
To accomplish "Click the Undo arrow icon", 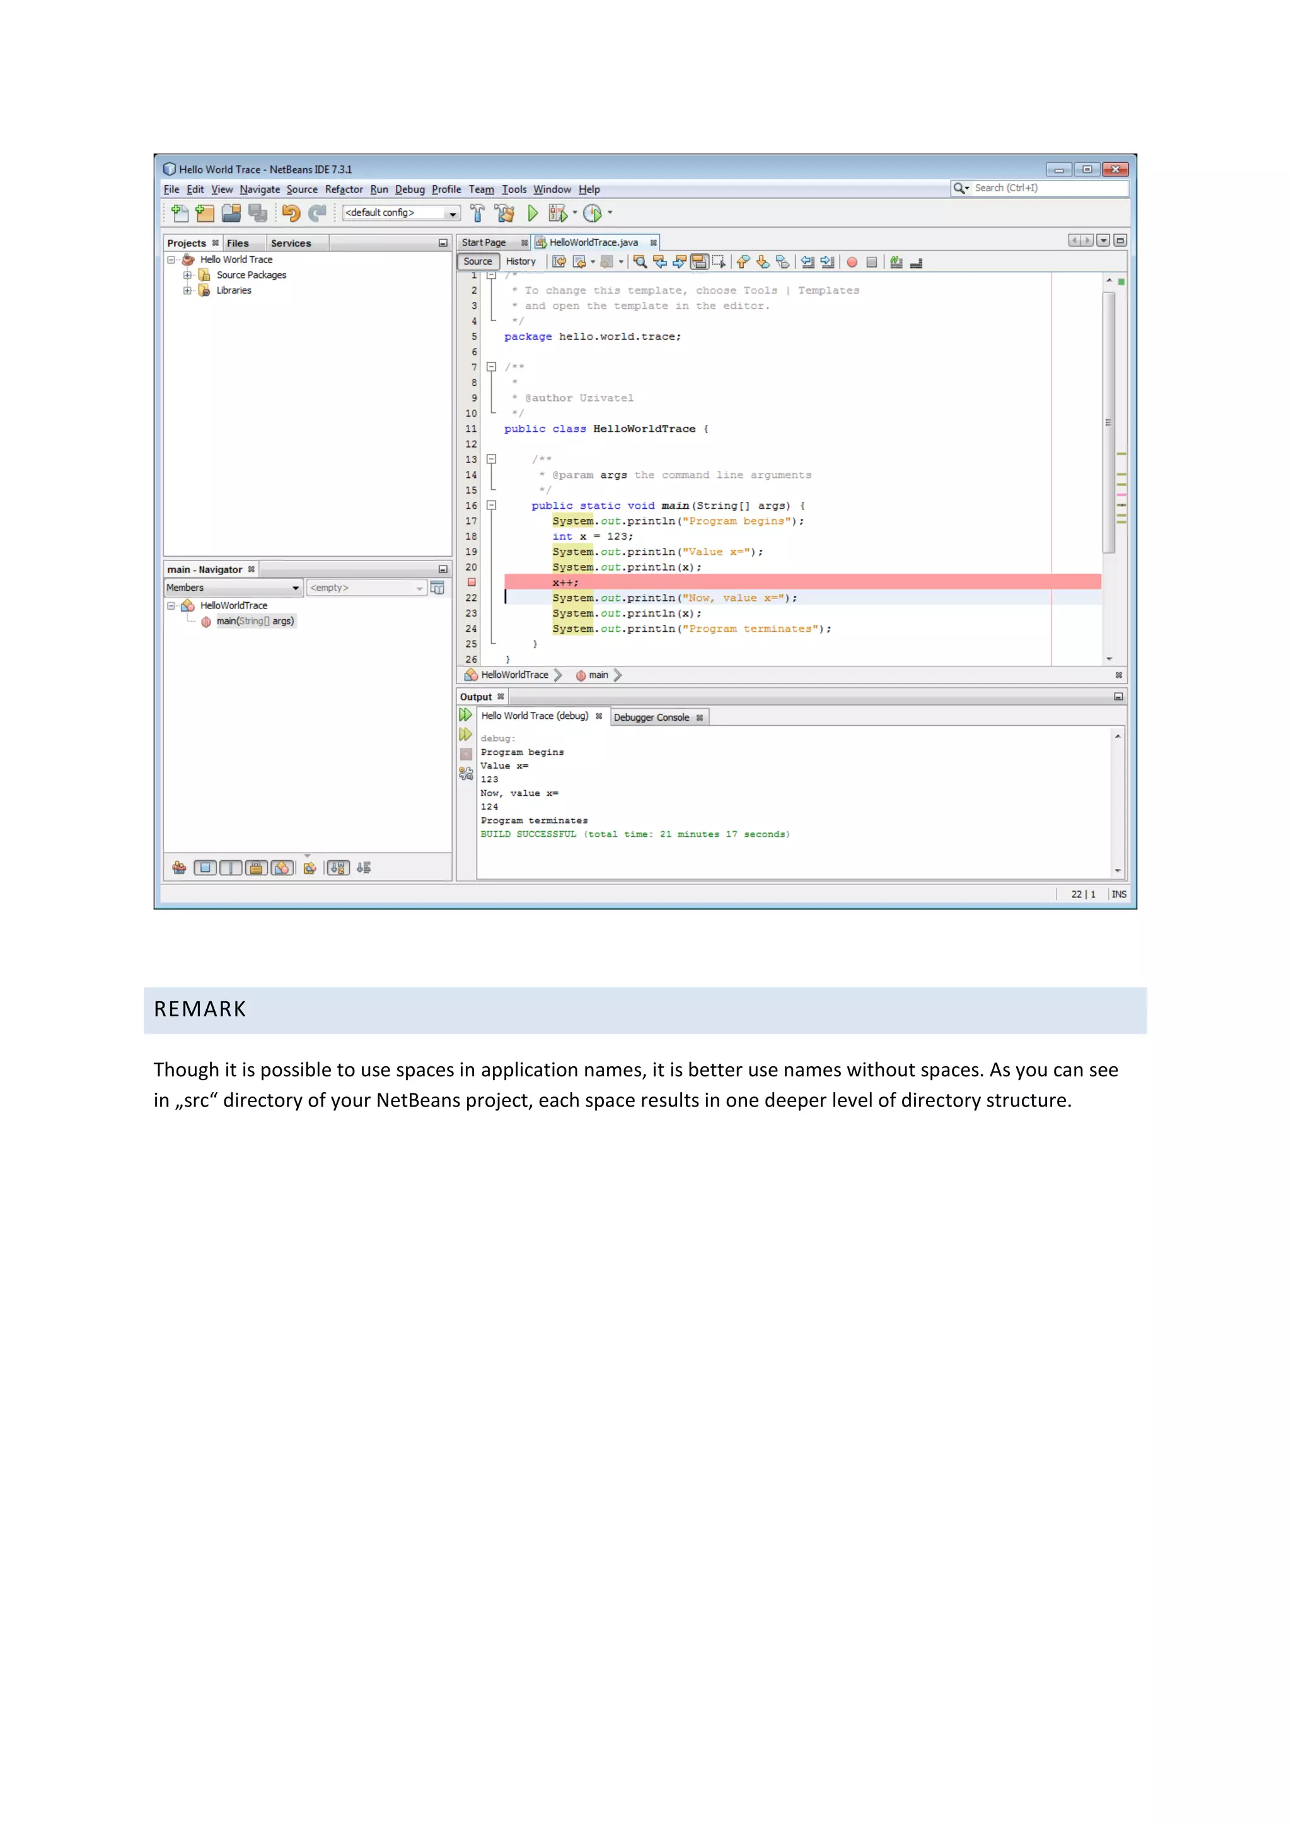I will click(291, 213).
